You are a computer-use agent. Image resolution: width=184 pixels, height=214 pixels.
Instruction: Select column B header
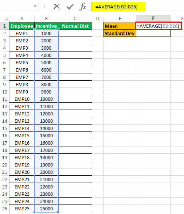[x=46, y=18]
